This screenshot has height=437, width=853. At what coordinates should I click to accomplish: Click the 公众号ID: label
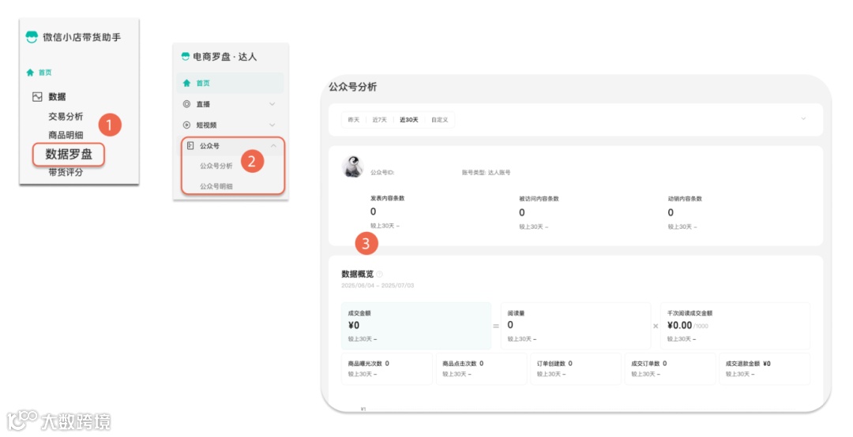pyautogui.click(x=382, y=172)
